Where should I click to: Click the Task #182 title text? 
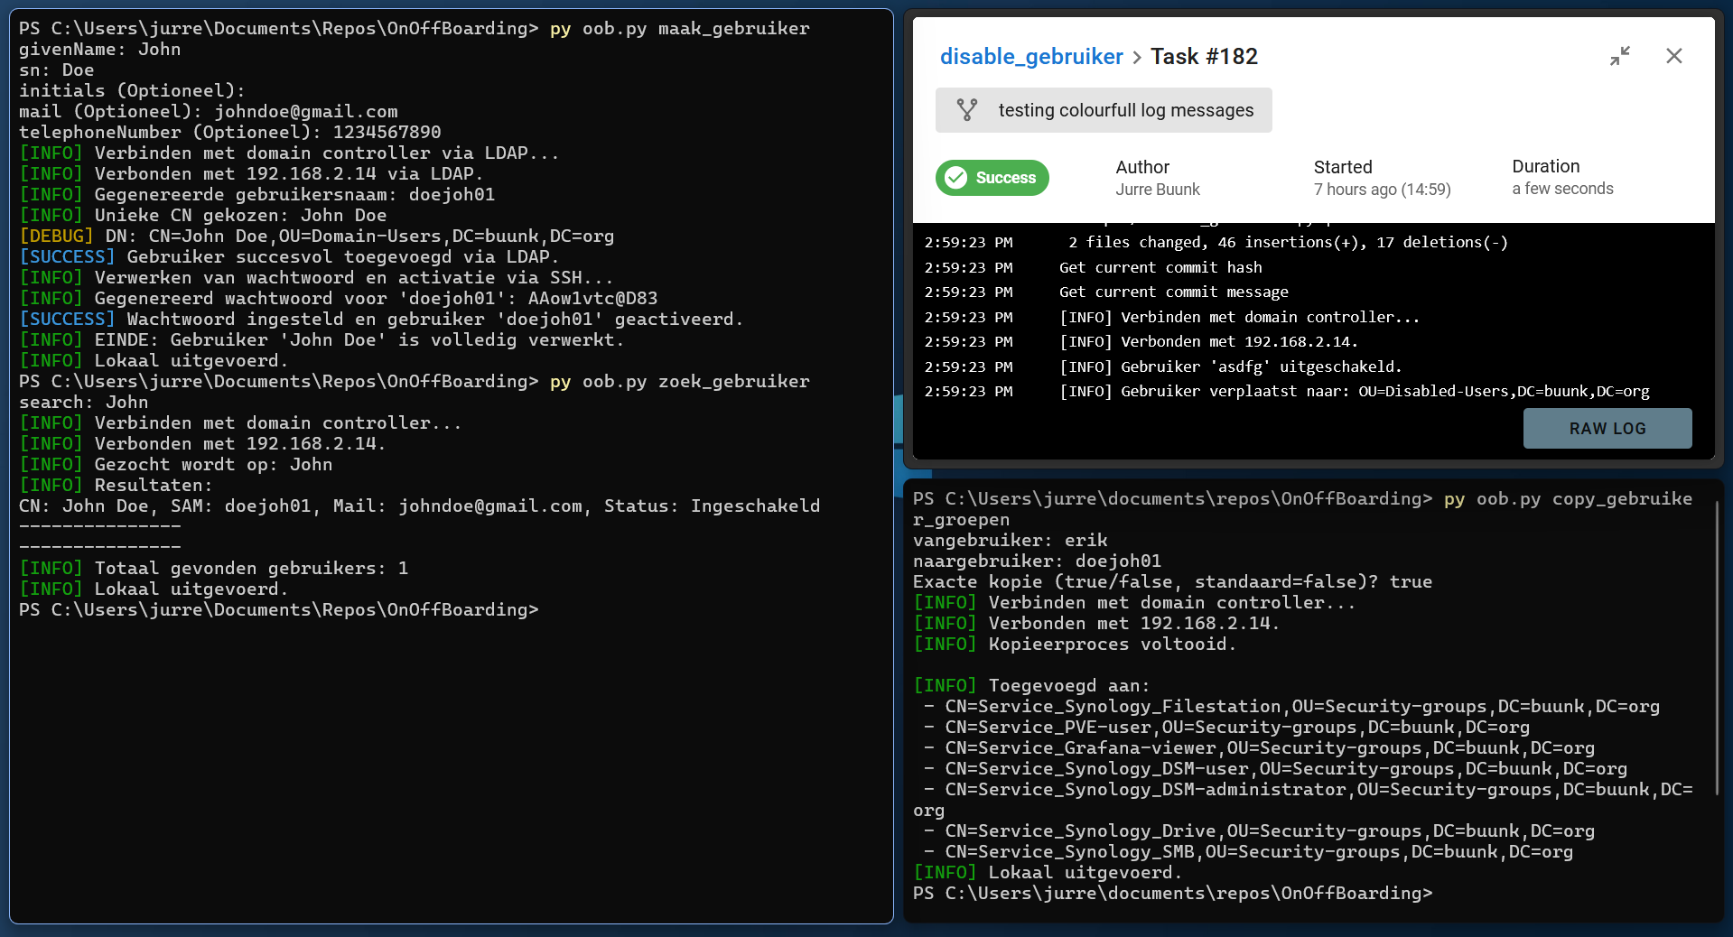coord(1203,57)
